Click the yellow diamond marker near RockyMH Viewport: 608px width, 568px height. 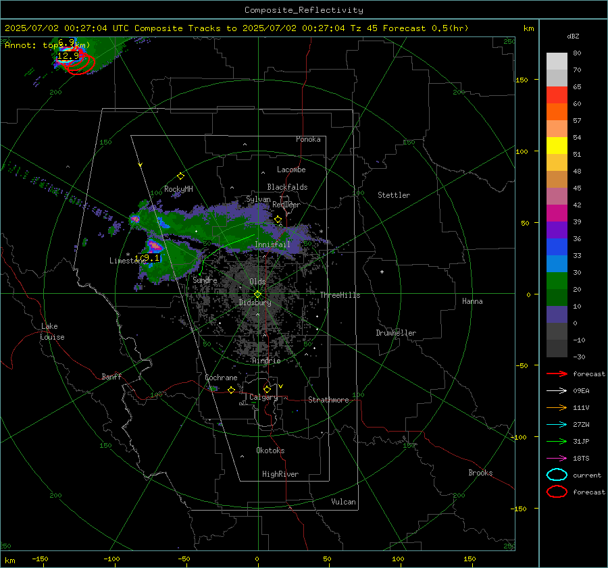(180, 176)
